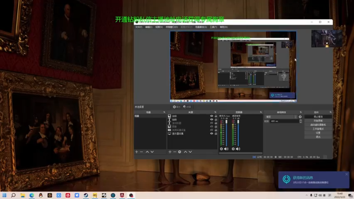Screen dimensions: 354x199
Task: Open the 渐变 transition type dropdown
Action: pyautogui.click(x=281, y=117)
